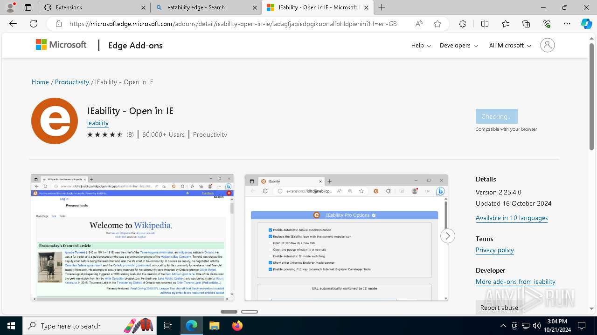The width and height of the screenshot is (597, 335).
Task: Open the volume control tray icon
Action: pos(536,326)
